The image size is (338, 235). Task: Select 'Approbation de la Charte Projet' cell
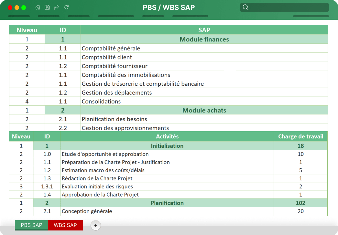click(x=167, y=195)
